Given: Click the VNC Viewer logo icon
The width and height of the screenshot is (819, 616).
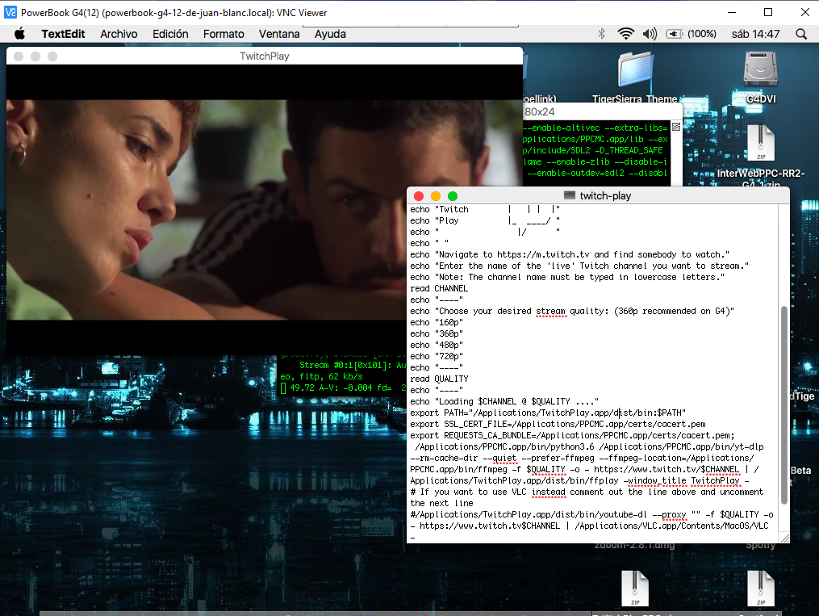Looking at the screenshot, I should [10, 12].
